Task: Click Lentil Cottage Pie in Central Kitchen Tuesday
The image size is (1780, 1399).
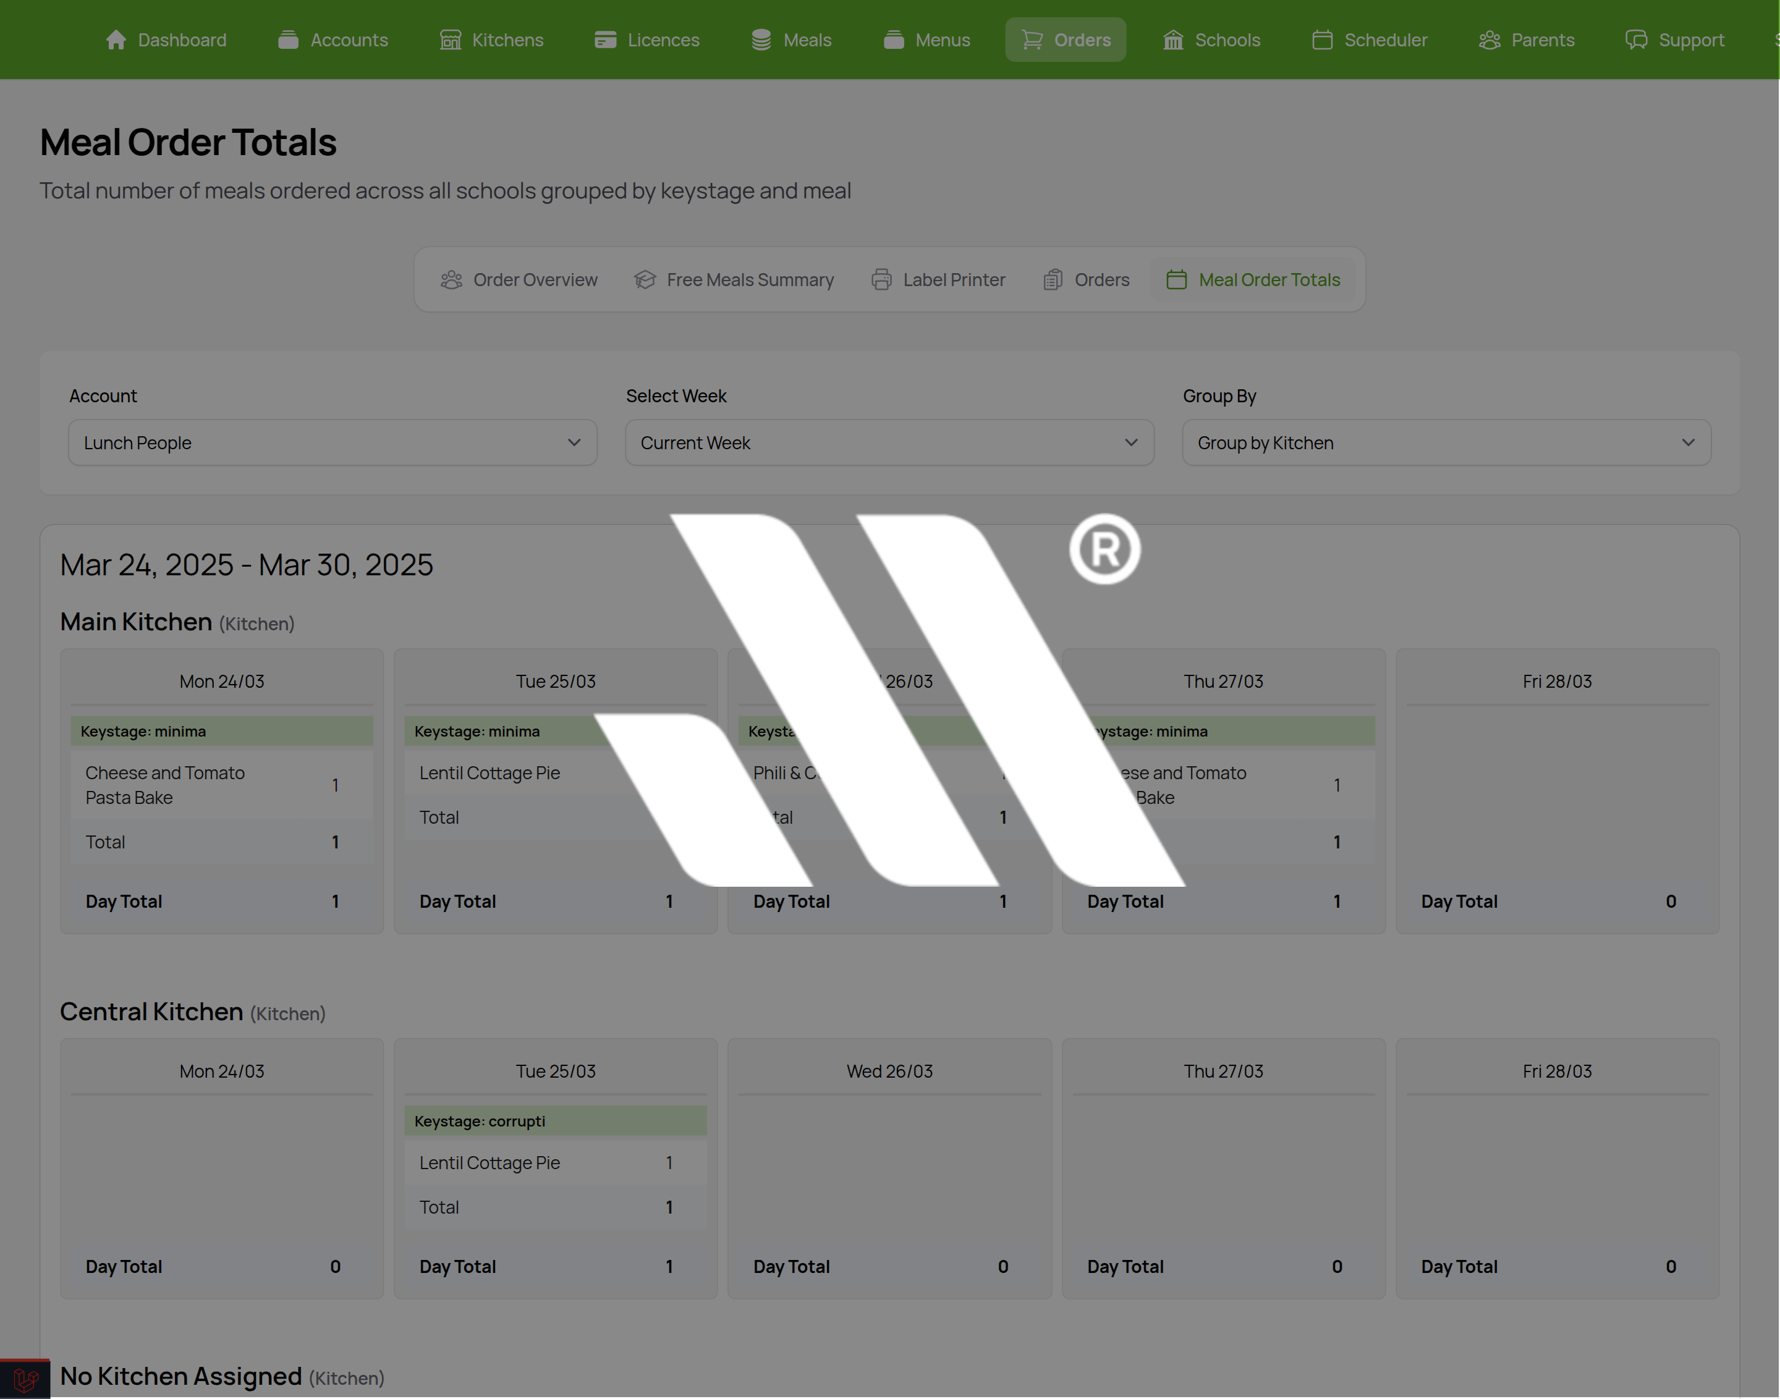Action: pos(490,1163)
